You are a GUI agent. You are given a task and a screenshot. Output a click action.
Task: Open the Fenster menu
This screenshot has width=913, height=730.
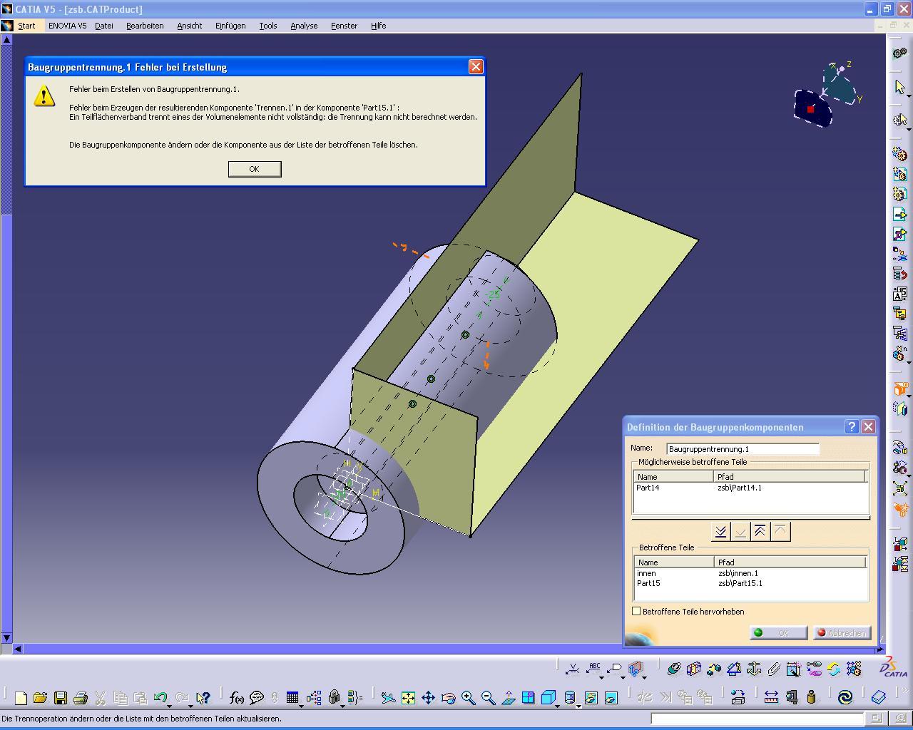[x=344, y=26]
